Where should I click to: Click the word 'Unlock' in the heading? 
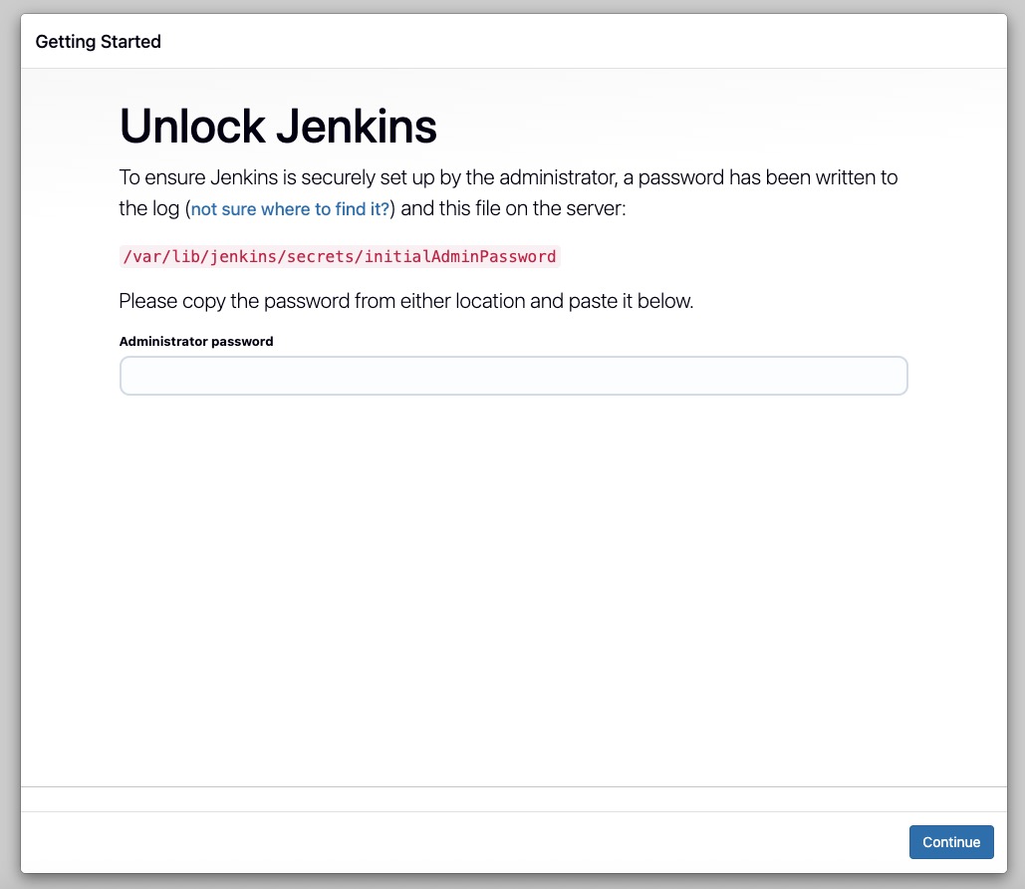pos(191,127)
